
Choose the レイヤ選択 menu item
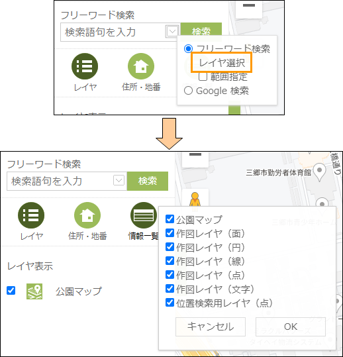click(x=222, y=62)
